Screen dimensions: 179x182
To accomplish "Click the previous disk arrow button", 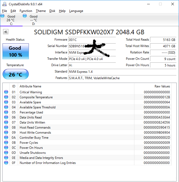I will tap(6, 32).
